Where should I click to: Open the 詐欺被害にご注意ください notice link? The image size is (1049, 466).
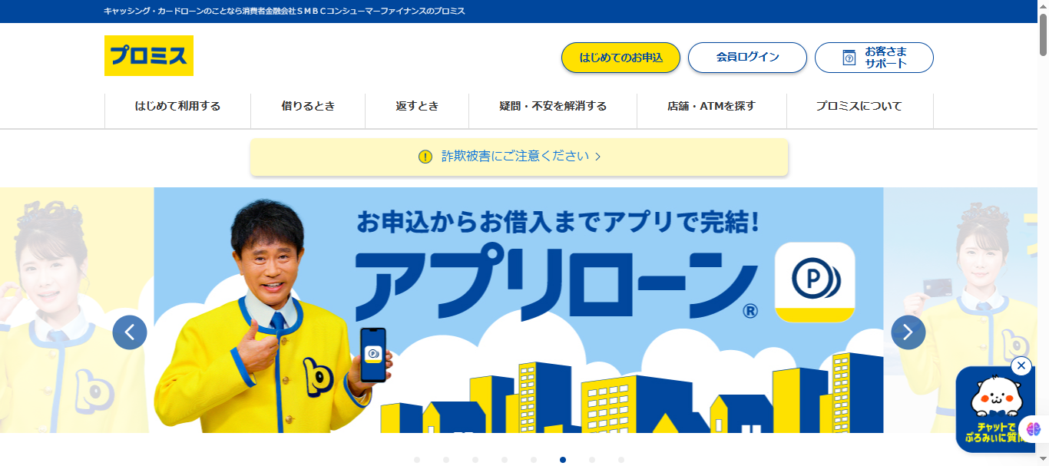point(519,157)
